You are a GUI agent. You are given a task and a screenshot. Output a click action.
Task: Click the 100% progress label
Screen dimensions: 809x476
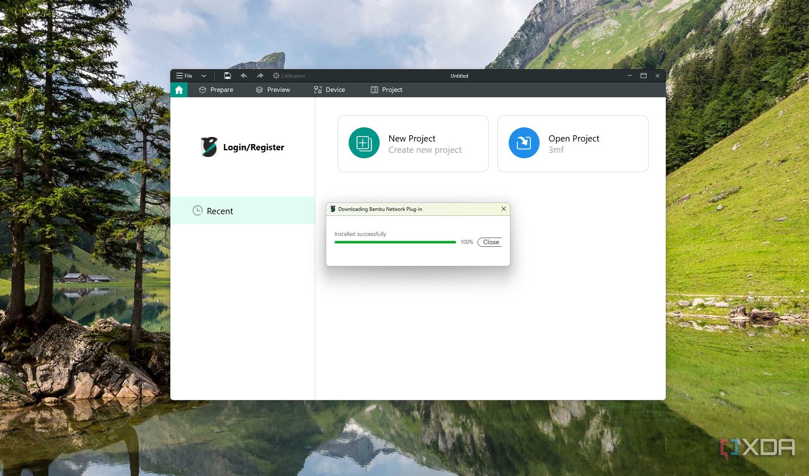tap(467, 242)
